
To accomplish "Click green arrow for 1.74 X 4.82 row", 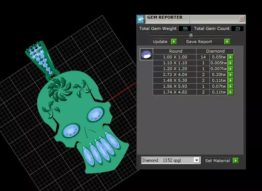I will [x=231, y=92].
